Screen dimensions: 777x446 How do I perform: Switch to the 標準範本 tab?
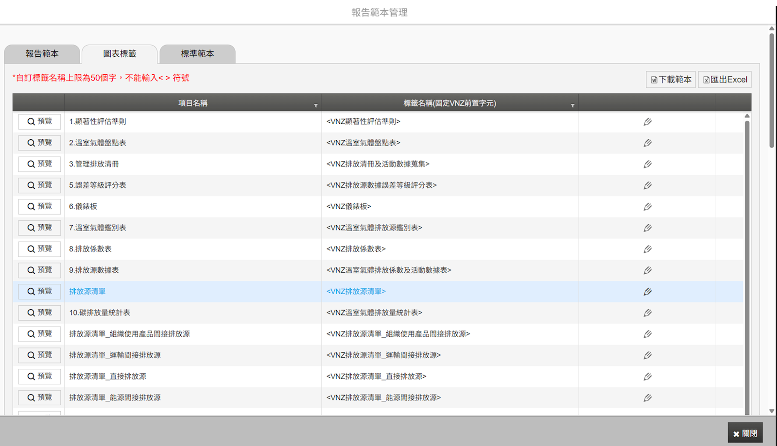[197, 54]
